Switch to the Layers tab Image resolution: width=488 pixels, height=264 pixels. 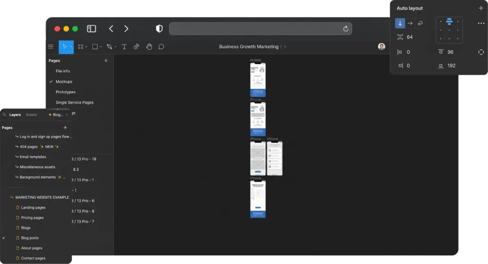click(15, 115)
